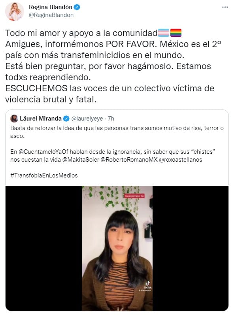Open the Láurel Miranda display name
The height and width of the screenshot is (315, 234).
41,119
